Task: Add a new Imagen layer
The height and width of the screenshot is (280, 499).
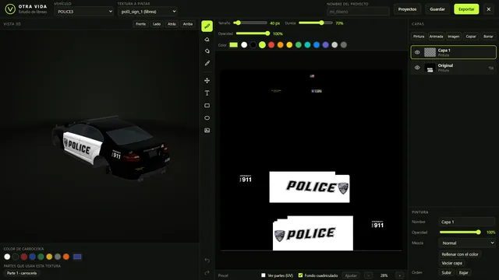Action: [454, 37]
